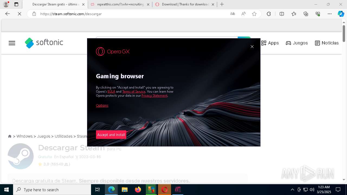Open Softonic hamburger menu
Viewport: 347px width, 195px height.
[x=12, y=43]
